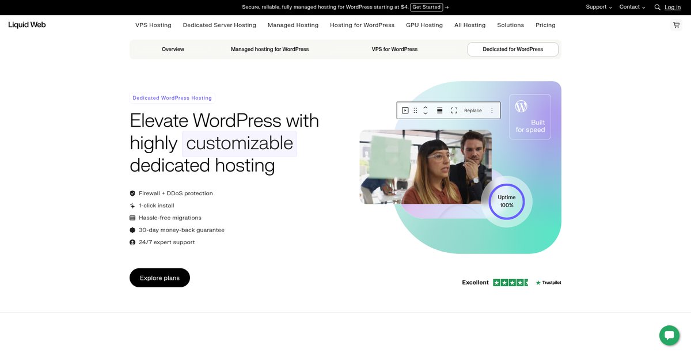Open the block alignment icon
691x357 pixels.
click(439, 111)
